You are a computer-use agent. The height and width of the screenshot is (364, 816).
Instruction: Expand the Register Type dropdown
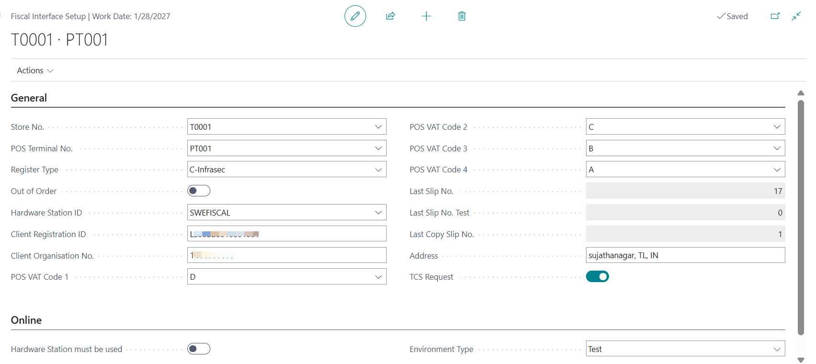(x=378, y=170)
